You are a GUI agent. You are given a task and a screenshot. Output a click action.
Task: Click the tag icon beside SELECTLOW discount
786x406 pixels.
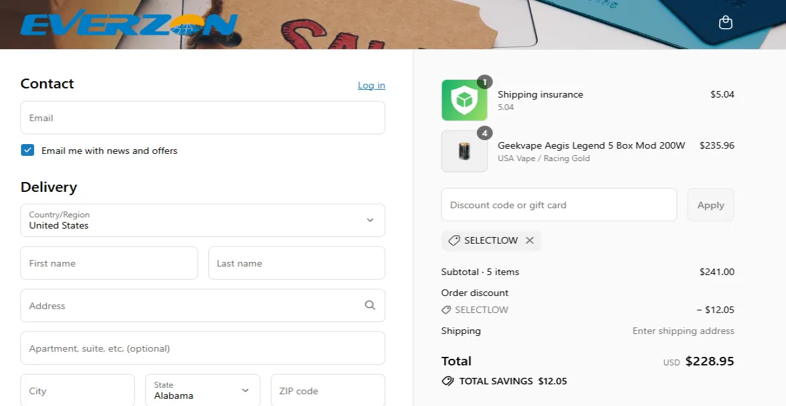[x=453, y=240]
